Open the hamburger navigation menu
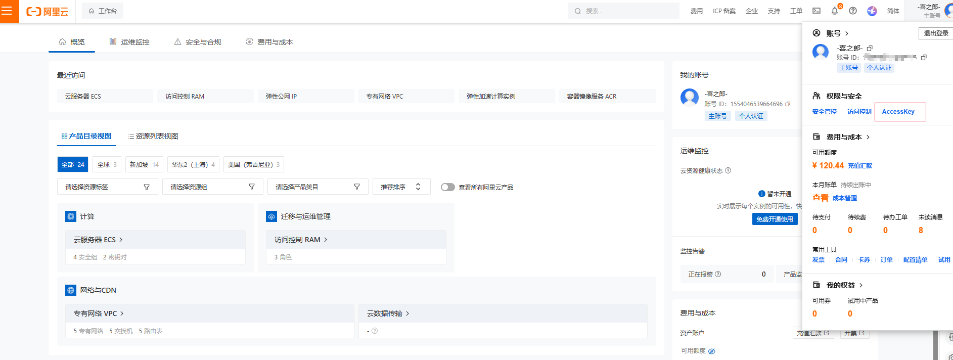 point(7,11)
